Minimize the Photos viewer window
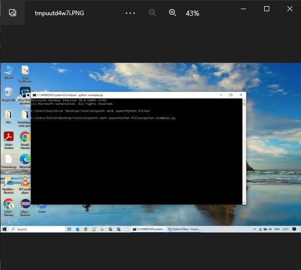301x270 pixels. pos(243,9)
